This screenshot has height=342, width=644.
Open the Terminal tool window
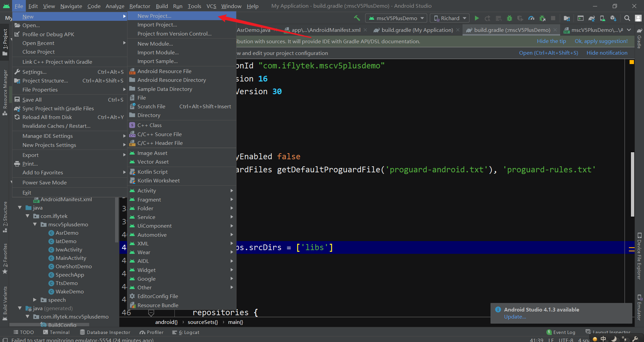point(56,332)
